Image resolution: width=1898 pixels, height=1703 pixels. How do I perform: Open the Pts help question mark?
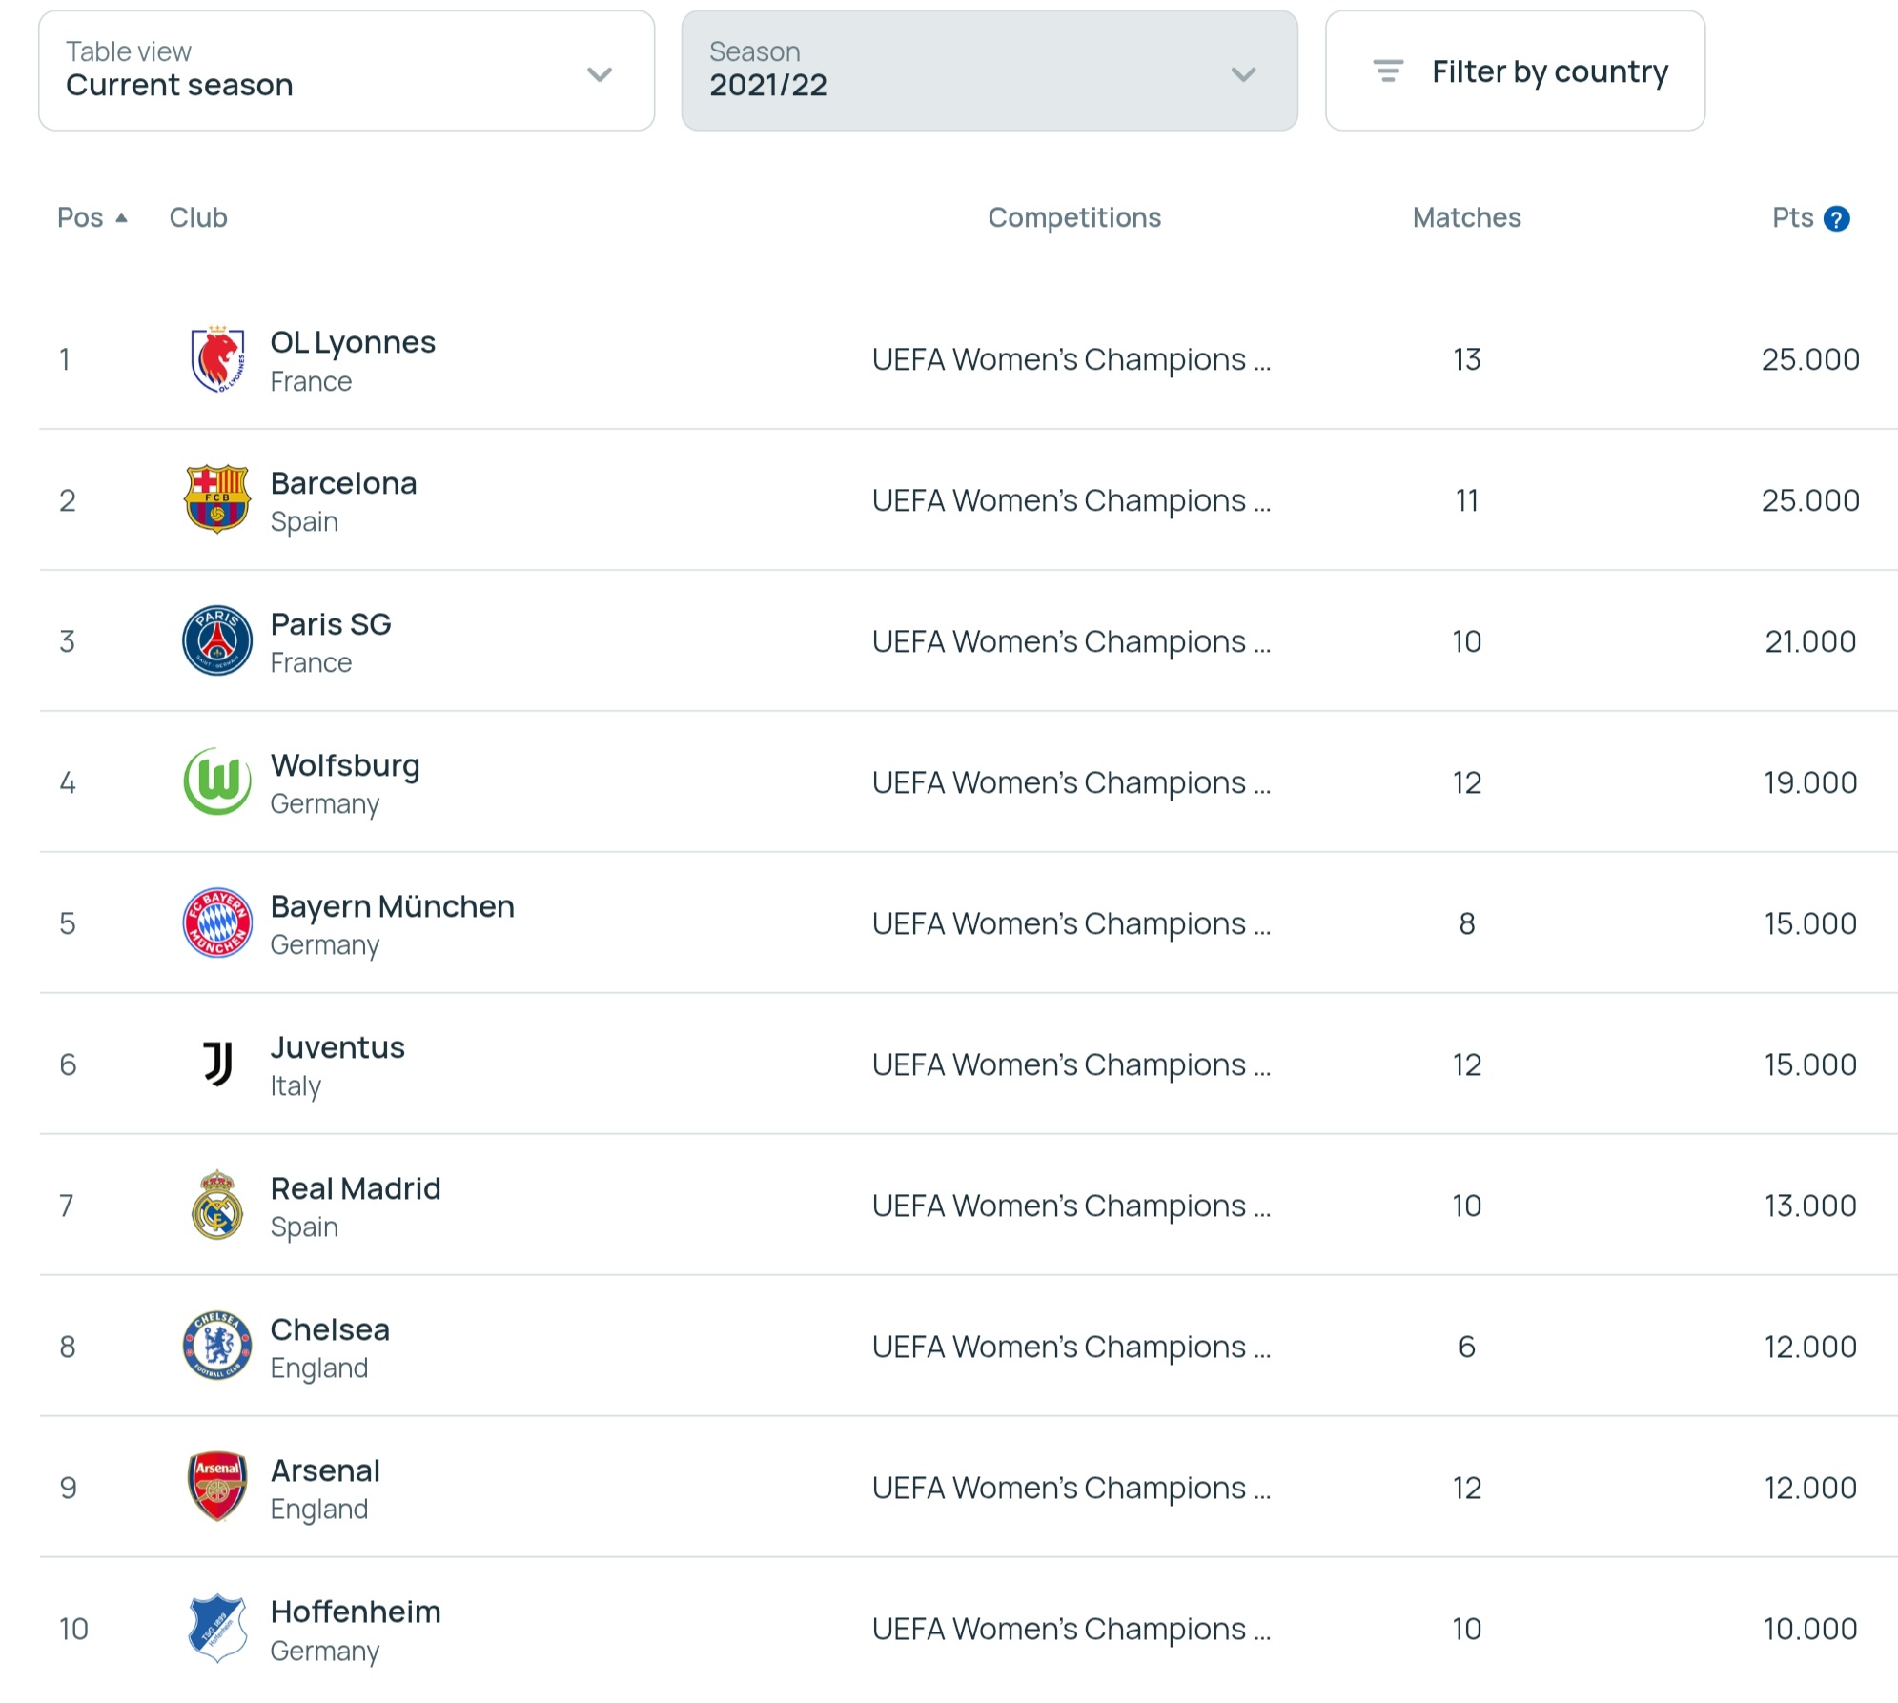click(x=1836, y=219)
